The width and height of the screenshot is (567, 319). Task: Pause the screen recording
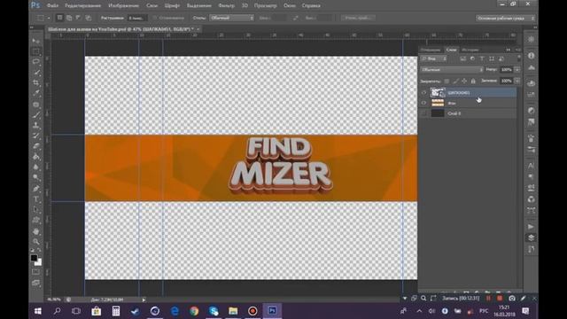tap(488, 299)
